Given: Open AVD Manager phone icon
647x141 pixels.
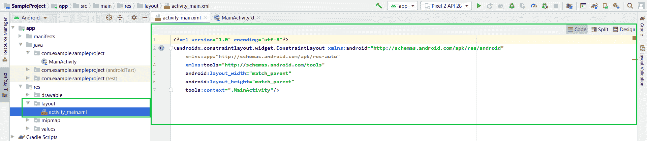Looking at the screenshot, I should [605, 6].
